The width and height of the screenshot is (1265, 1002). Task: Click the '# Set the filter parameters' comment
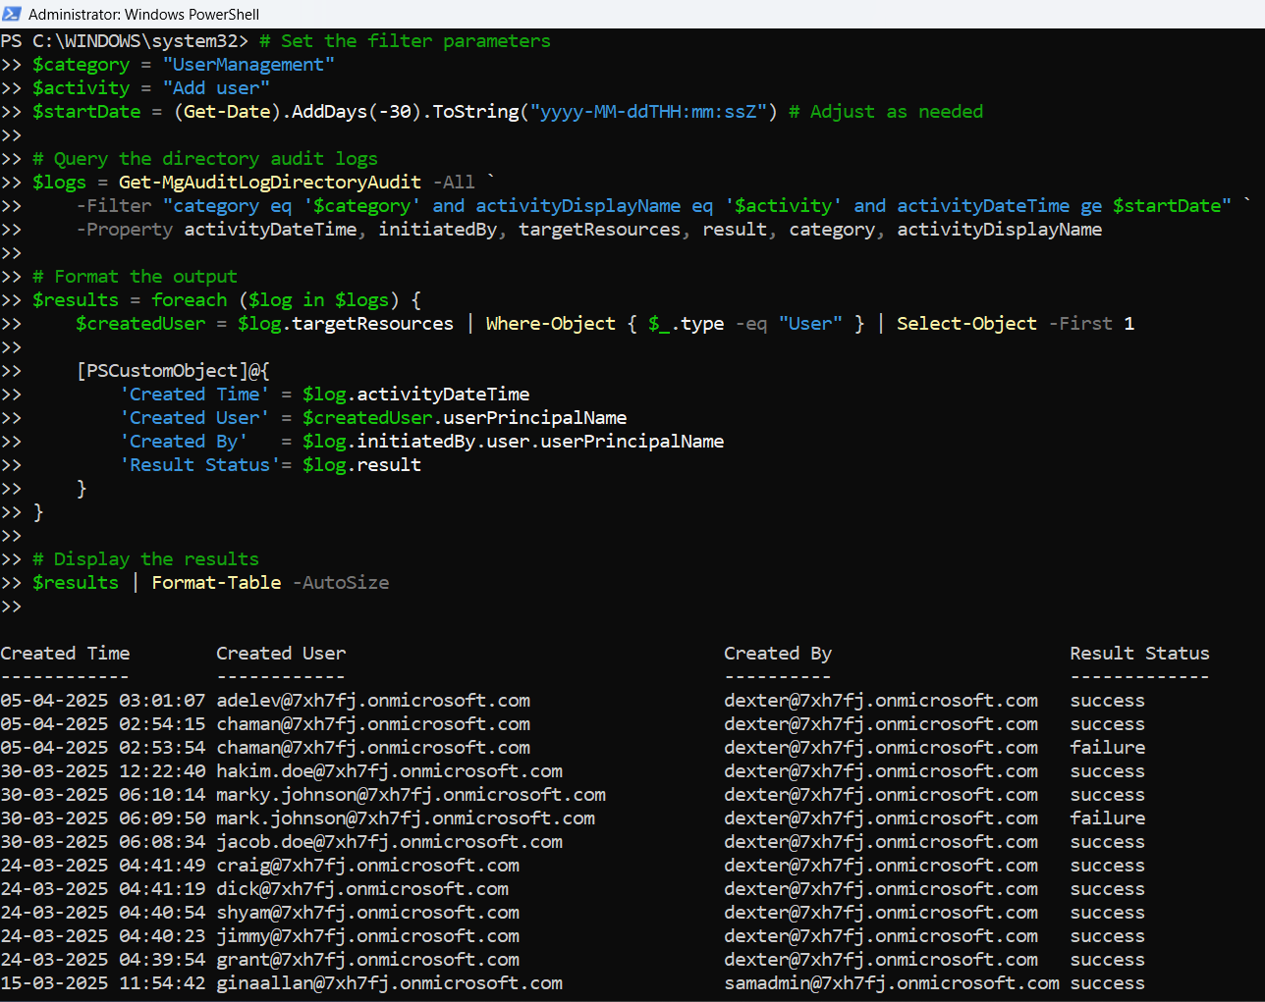tap(405, 41)
